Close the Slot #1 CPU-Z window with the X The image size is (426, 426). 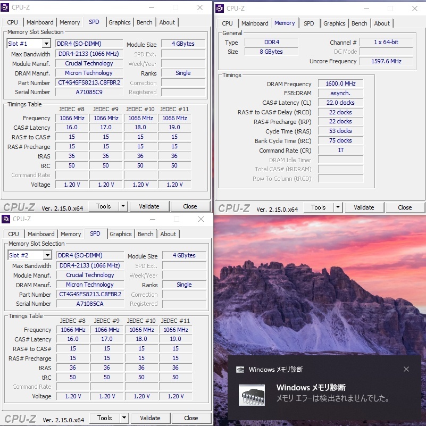point(200,8)
